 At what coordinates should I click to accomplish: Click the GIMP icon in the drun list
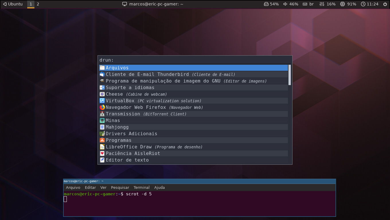102,81
